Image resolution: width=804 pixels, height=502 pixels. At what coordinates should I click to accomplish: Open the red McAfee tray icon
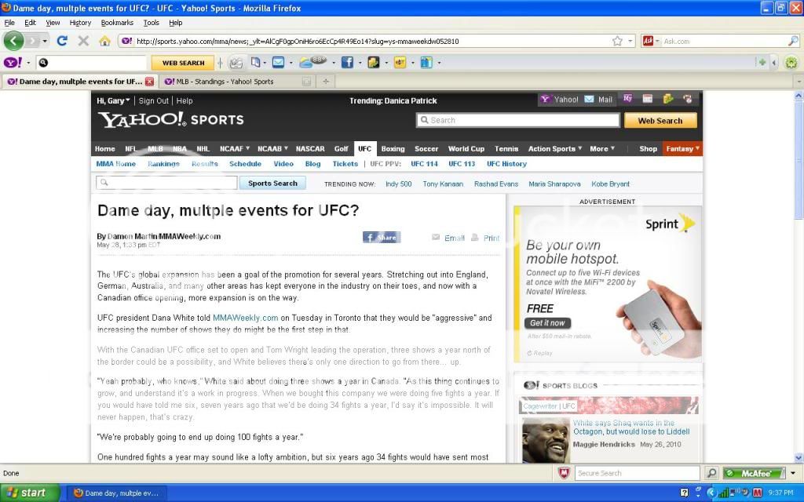tap(757, 493)
